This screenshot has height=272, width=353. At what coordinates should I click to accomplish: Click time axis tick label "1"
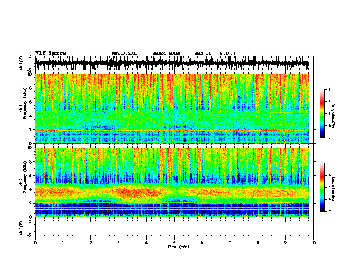[63, 243]
